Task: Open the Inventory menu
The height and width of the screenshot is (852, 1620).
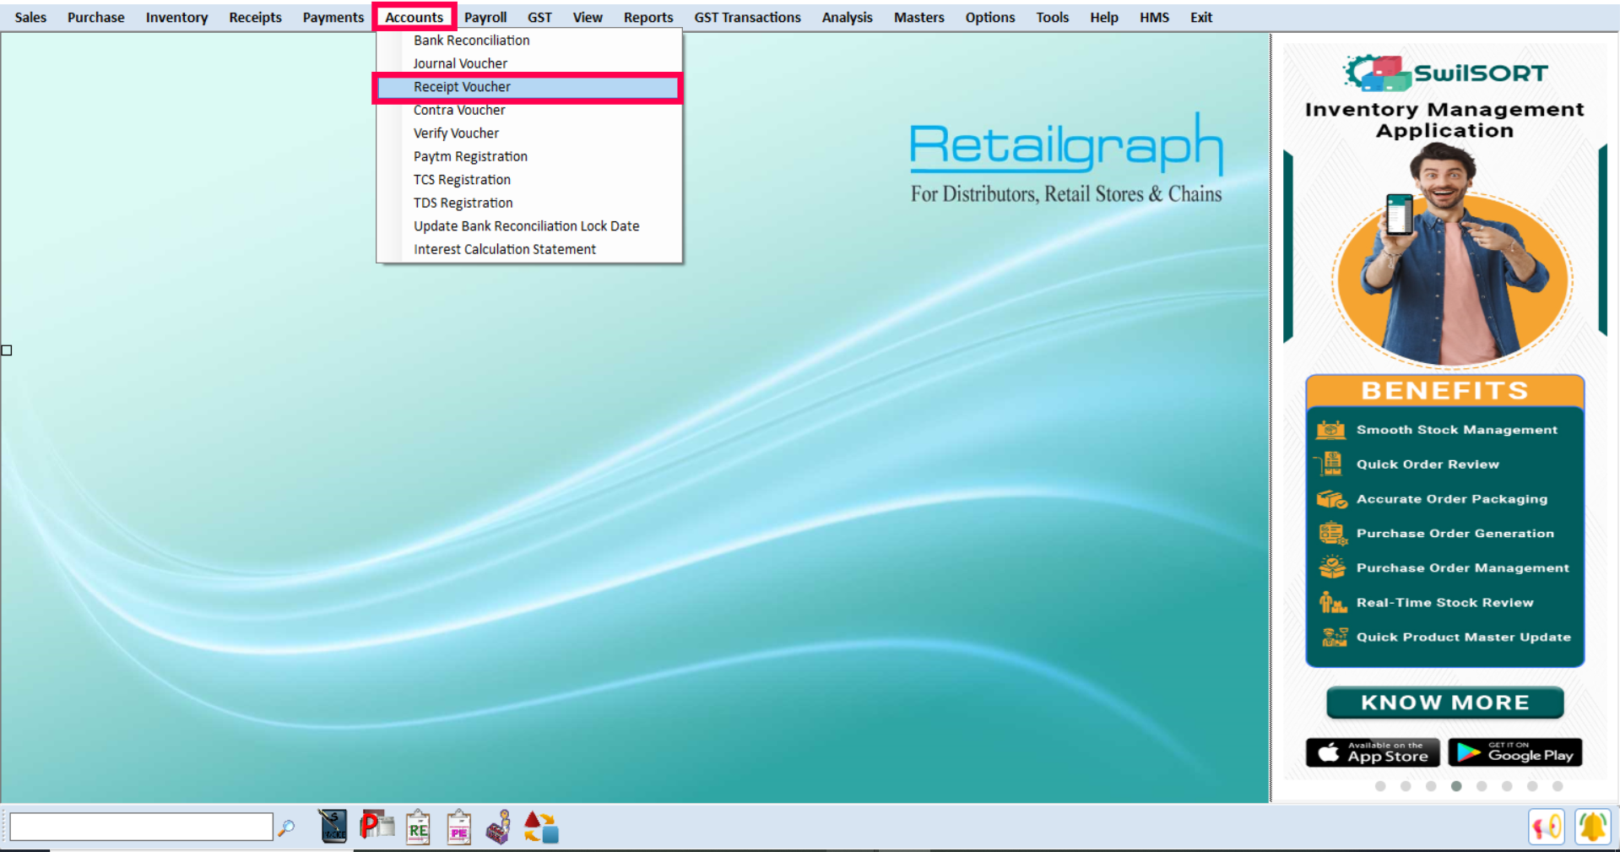Action: 176,17
